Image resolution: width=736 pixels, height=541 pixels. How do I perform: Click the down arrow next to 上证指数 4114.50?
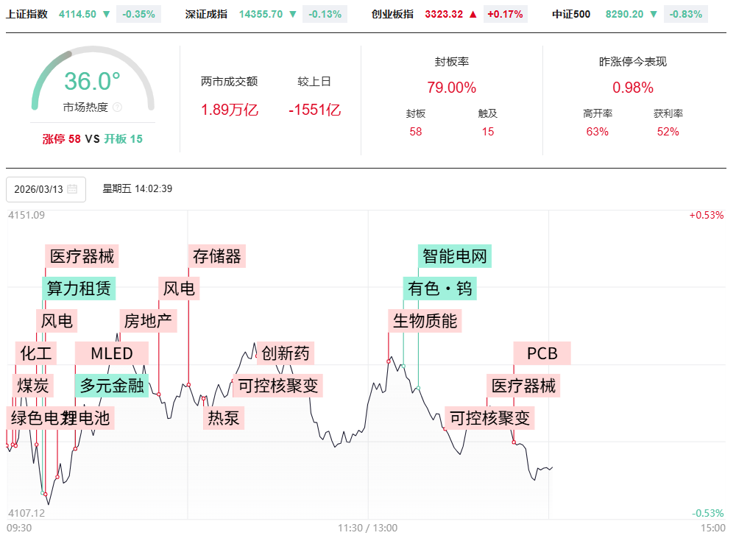click(x=107, y=14)
